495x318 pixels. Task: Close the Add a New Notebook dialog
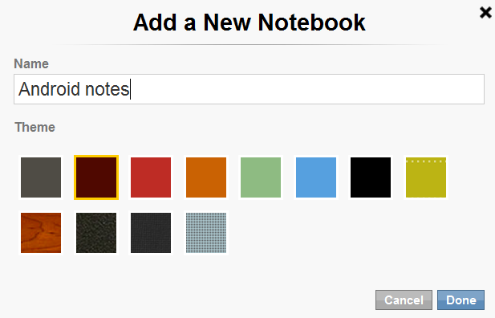click(485, 13)
